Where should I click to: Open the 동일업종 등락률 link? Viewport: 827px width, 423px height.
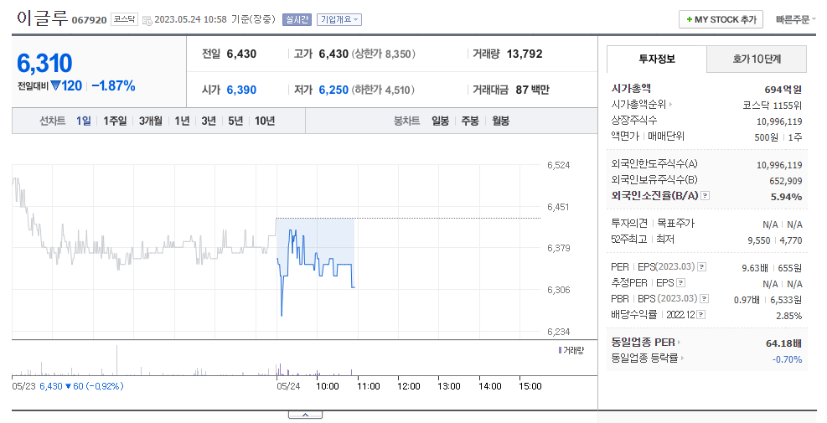(644, 359)
